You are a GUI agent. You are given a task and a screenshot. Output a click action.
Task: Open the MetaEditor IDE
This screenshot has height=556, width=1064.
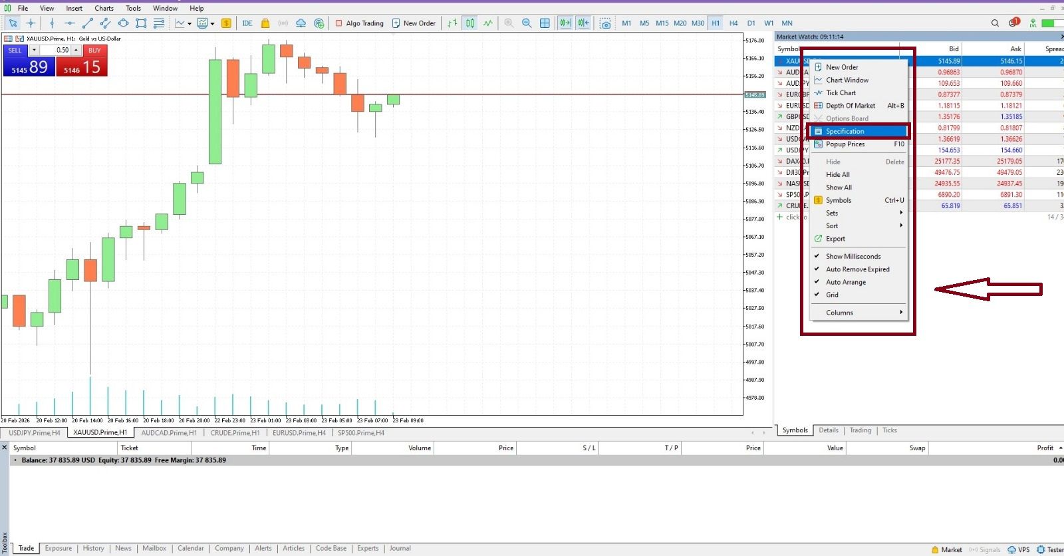pyautogui.click(x=247, y=23)
